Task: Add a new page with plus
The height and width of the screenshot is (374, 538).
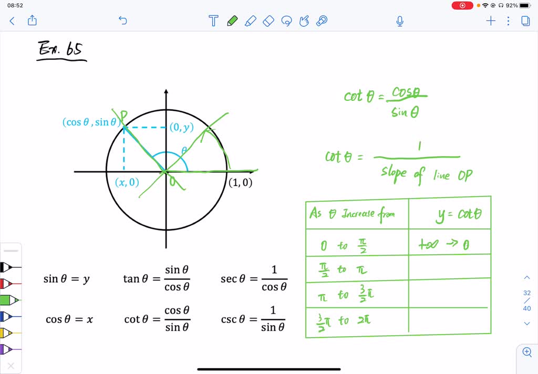Action: pyautogui.click(x=490, y=21)
